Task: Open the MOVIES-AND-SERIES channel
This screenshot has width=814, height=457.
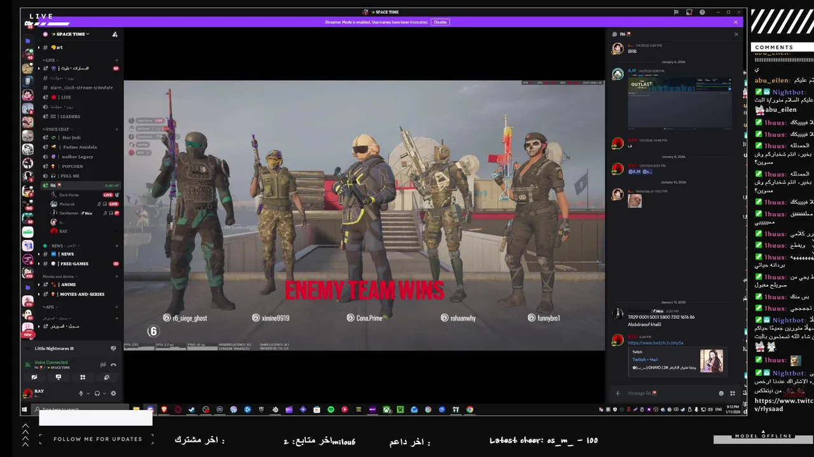Action: click(79, 295)
